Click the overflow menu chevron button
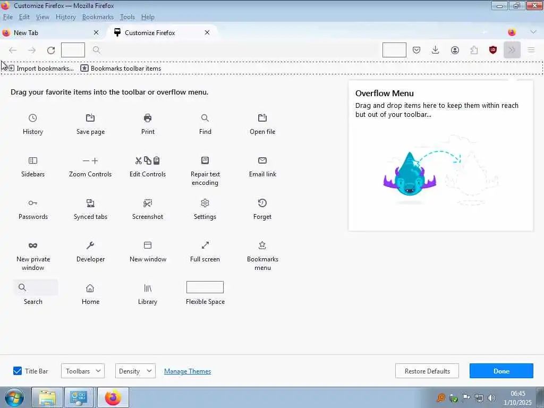Screen dimensions: 544x408 512,50
